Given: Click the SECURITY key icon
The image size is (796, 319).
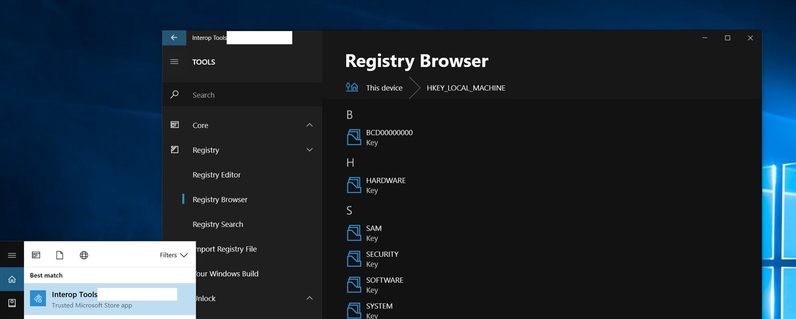Looking at the screenshot, I should 354,259.
